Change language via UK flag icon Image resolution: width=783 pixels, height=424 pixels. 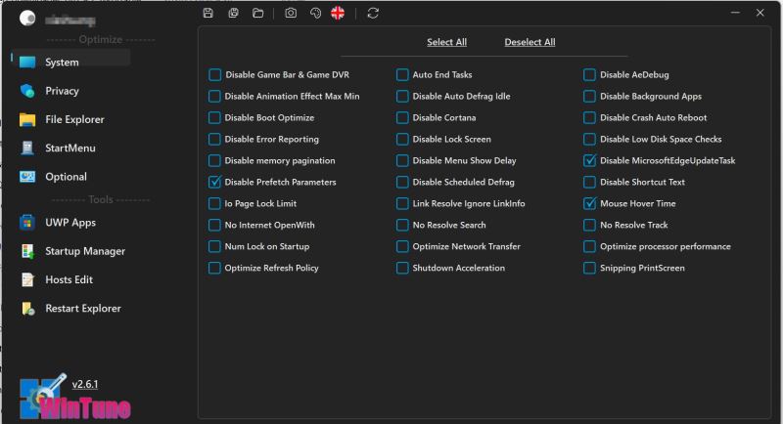point(338,14)
